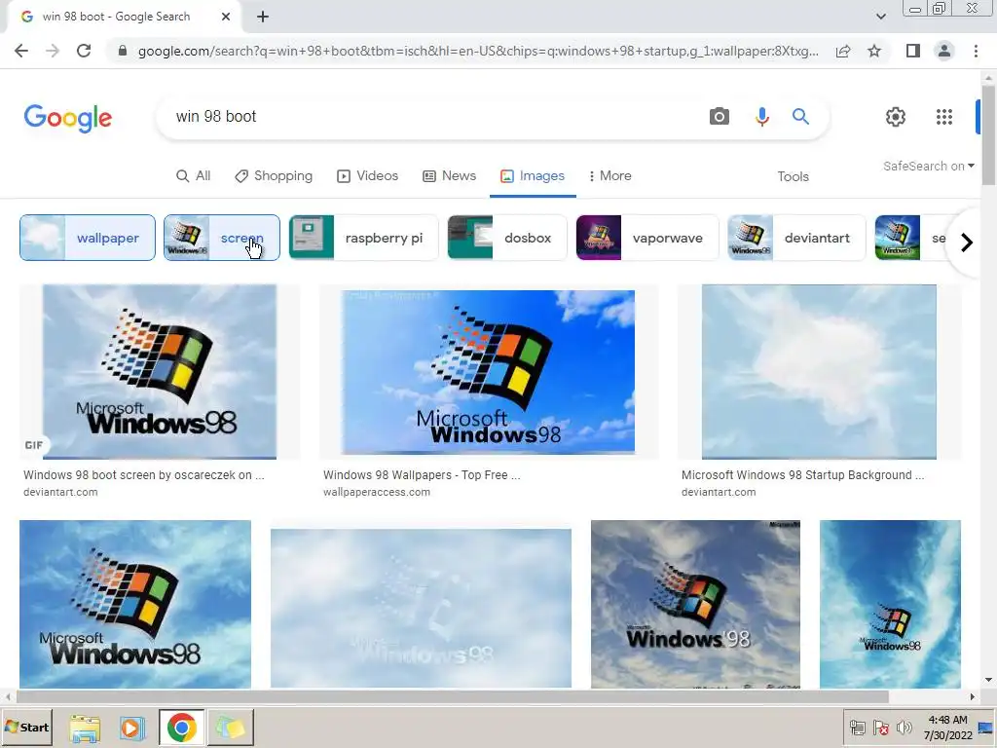Toggle the wallpaper filter chip
The width and height of the screenshot is (997, 748).
(87, 238)
